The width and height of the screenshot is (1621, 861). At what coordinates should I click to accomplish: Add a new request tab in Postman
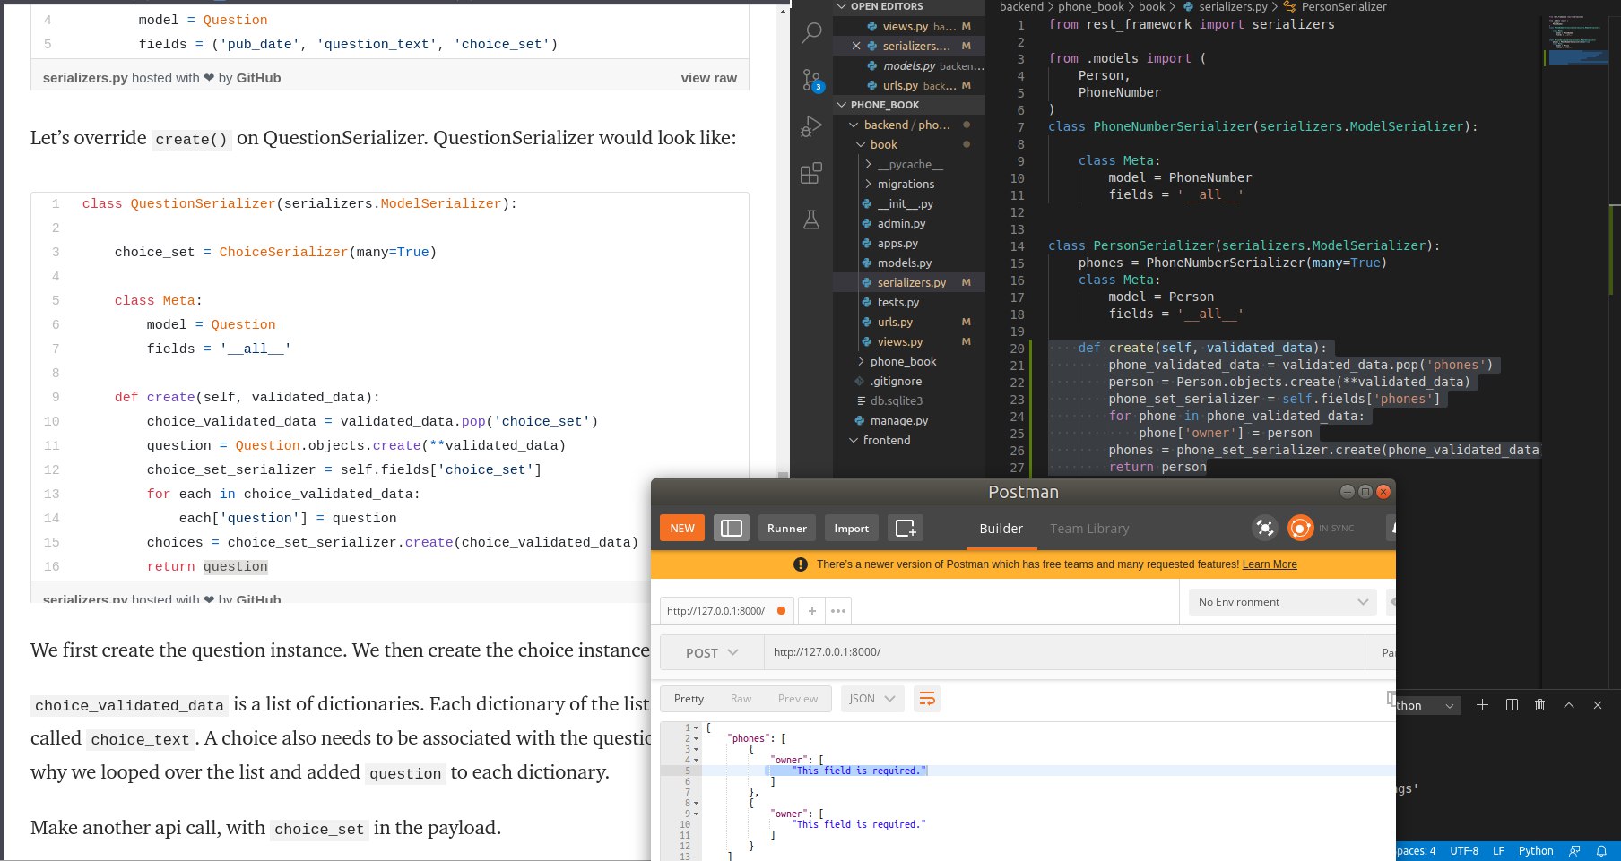[x=811, y=611]
